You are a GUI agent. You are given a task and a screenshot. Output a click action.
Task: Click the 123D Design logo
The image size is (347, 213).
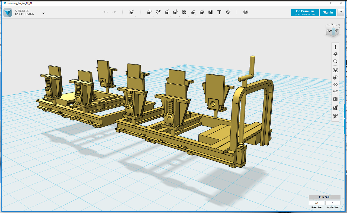(x=8, y=12)
